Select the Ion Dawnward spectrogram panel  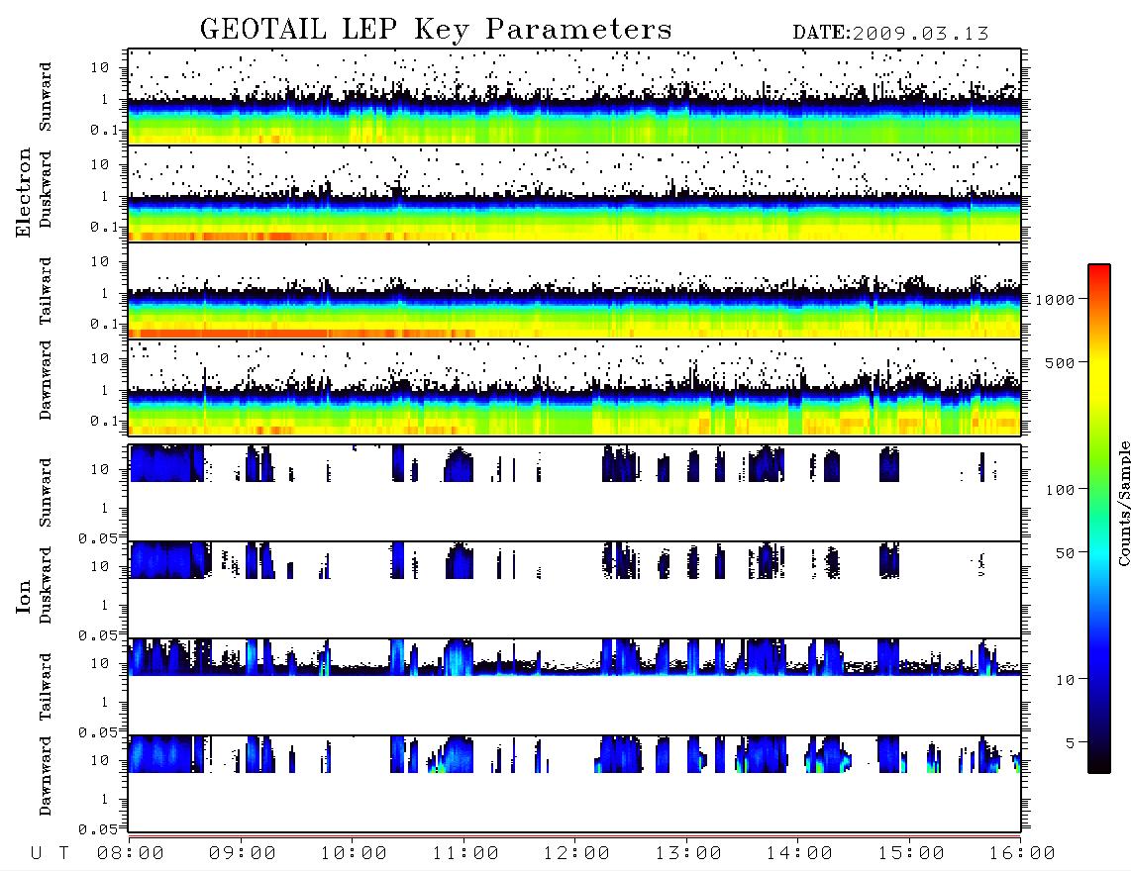[x=574, y=783]
